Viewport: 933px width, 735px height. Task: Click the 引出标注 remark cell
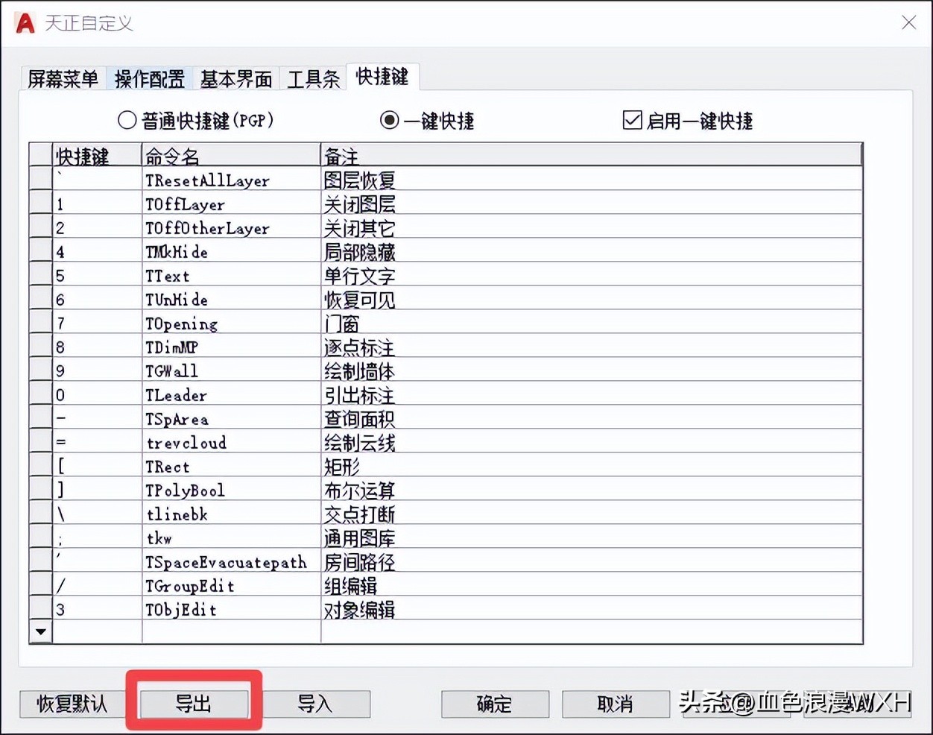(592, 394)
